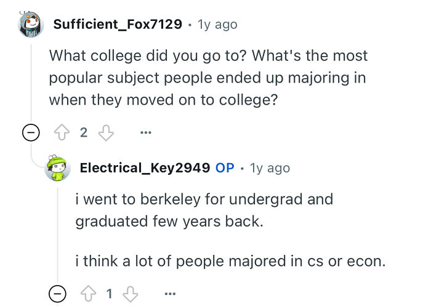Screen dimensions: 431x306
Task: Click the reply text mentioning berkeley
Action: point(203,210)
